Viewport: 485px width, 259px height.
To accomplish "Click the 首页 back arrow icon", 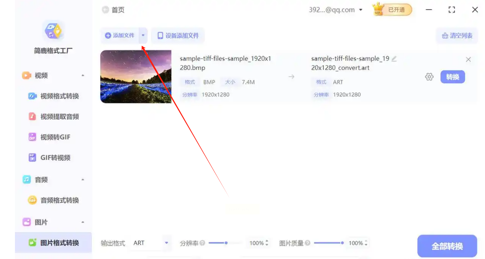I will tap(105, 10).
